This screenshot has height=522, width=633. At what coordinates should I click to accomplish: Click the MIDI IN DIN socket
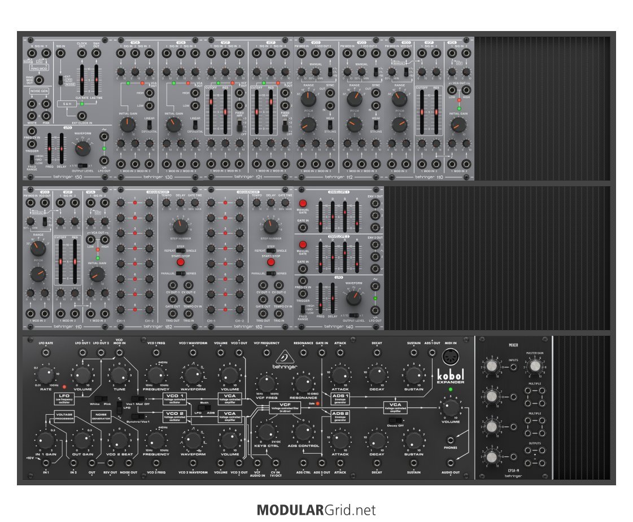(x=451, y=357)
